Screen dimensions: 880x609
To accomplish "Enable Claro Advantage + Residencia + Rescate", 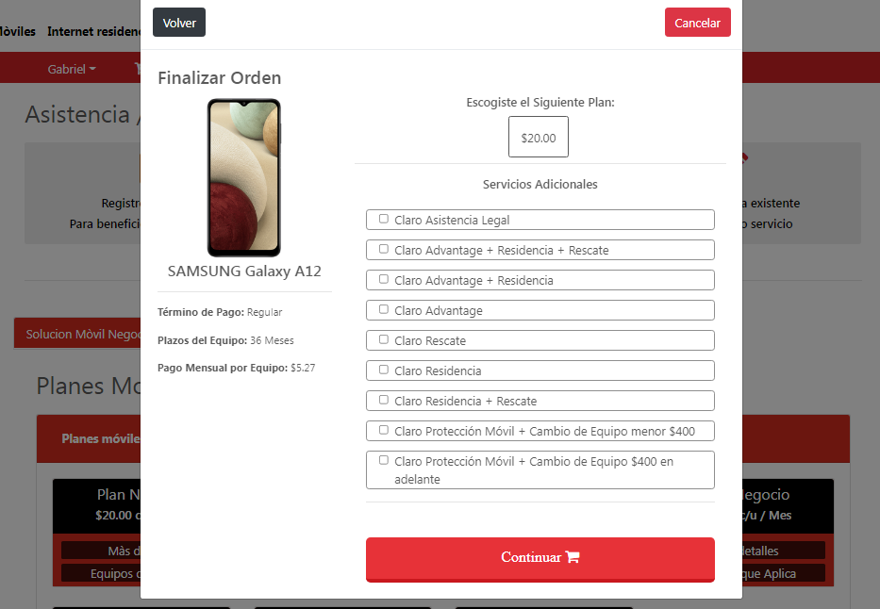I will click(x=384, y=249).
